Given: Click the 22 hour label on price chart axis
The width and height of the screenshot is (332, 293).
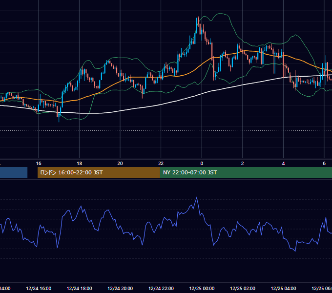Looking at the screenshot, I should (x=161, y=164).
